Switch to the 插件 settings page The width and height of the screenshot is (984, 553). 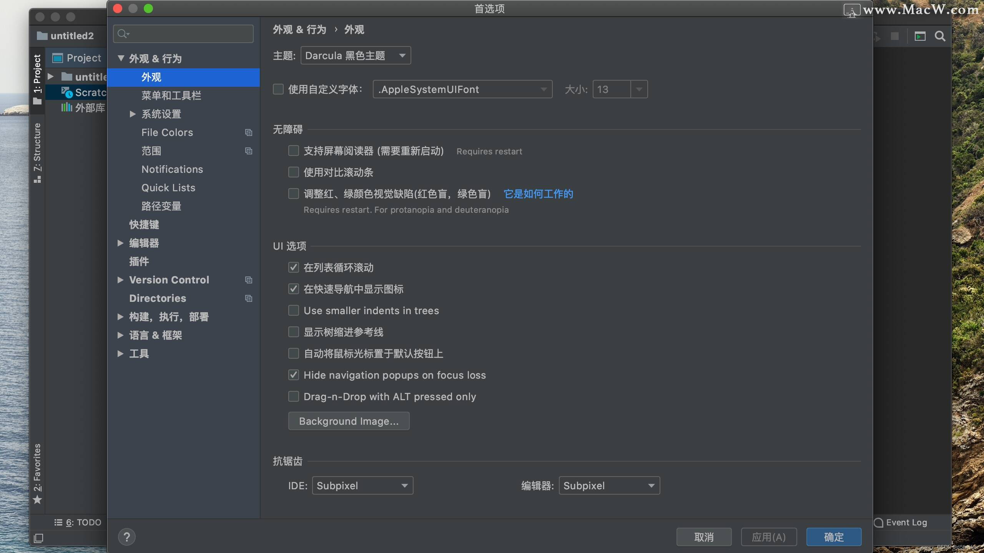[140, 261]
